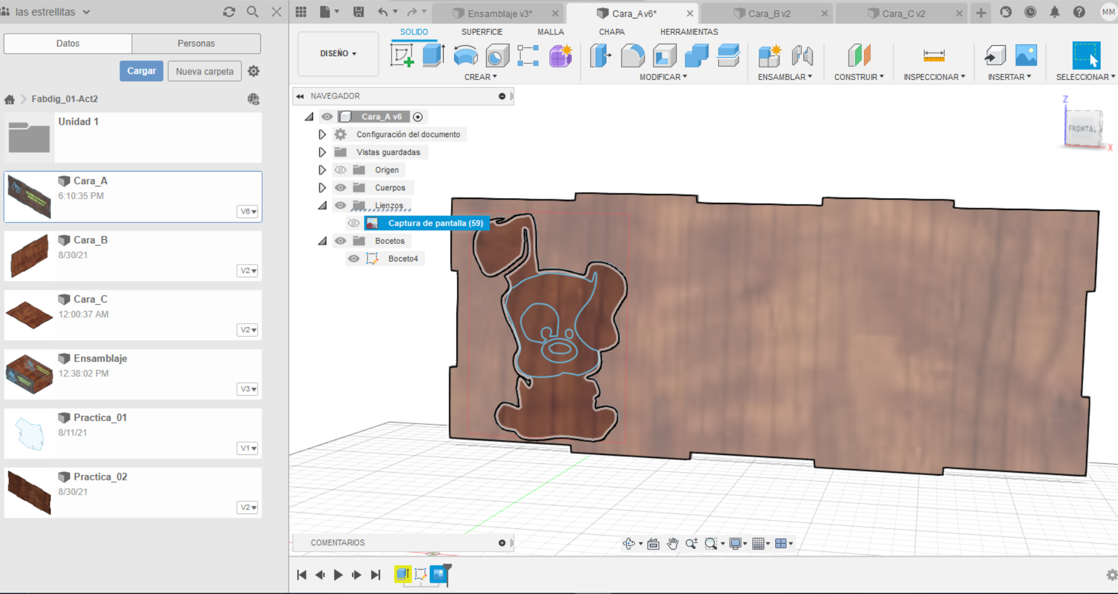Show Captura de pantalla (59) canvas
Screen dimensions: 1118x594
pos(353,223)
